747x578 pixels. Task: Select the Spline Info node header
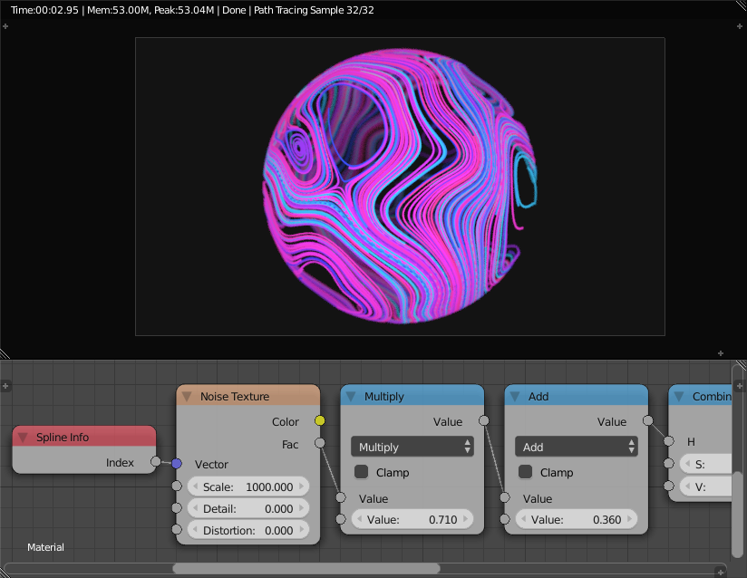coord(84,437)
